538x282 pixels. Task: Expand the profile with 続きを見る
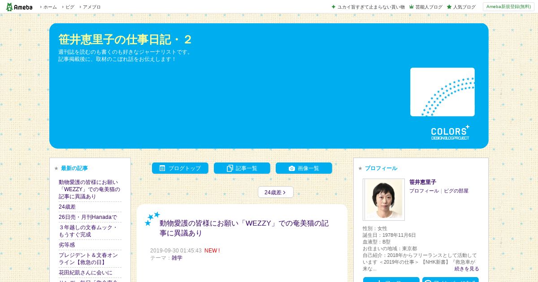(467, 269)
